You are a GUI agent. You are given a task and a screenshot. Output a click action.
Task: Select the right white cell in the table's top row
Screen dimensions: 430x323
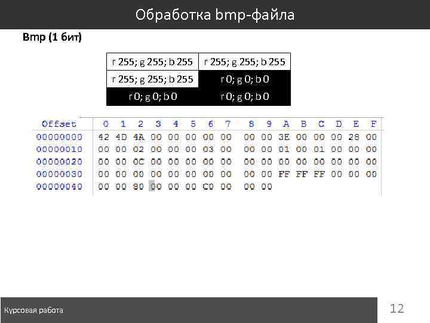click(x=245, y=62)
